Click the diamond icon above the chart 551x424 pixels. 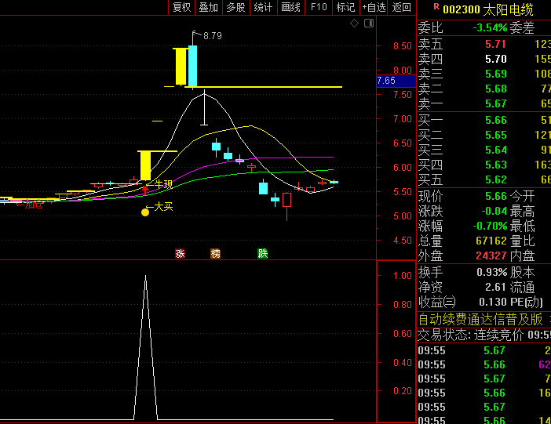[x=354, y=24]
